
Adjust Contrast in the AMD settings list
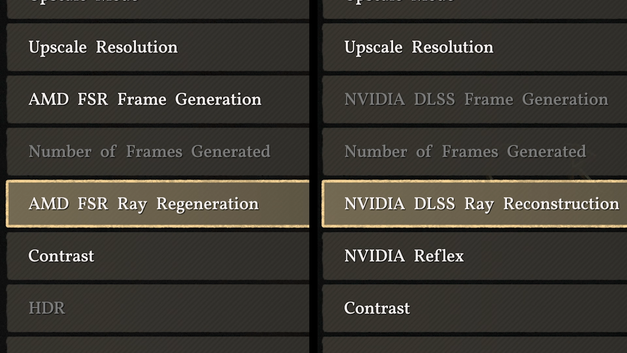point(61,256)
